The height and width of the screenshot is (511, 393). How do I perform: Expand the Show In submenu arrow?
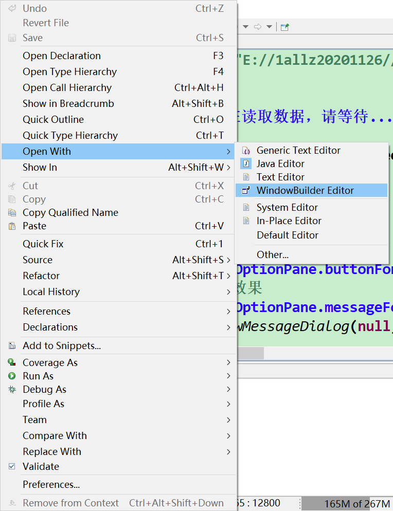228,168
